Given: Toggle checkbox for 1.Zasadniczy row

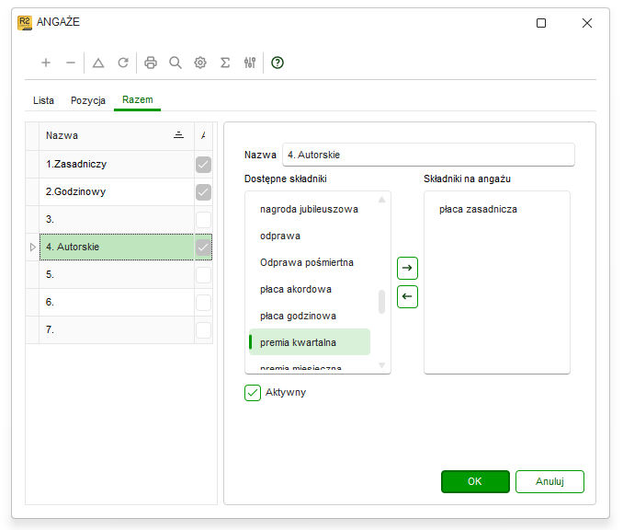Looking at the screenshot, I should (x=203, y=165).
